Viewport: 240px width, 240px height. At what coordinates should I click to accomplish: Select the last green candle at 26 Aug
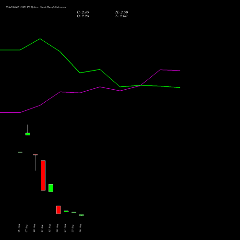click(x=82, y=215)
